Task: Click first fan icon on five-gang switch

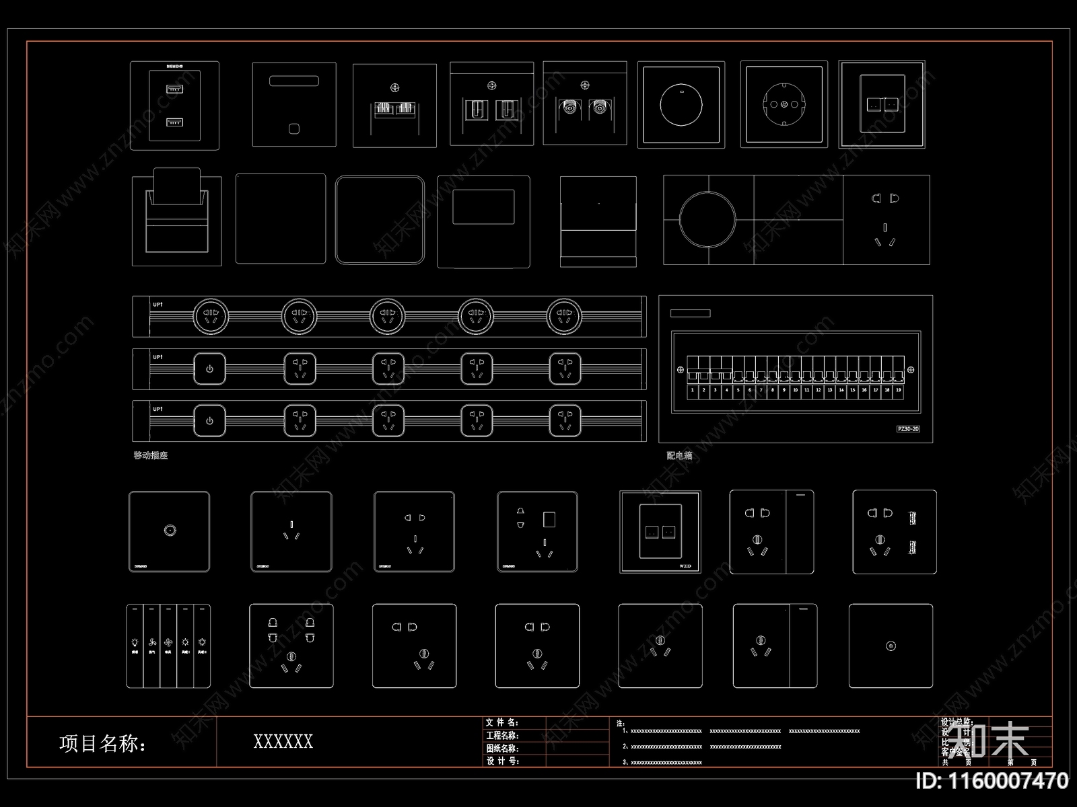Action: (x=152, y=643)
